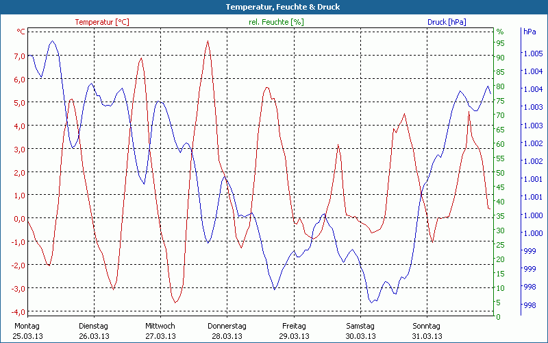Select the Samstag day label
This screenshot has height=343, width=548.
360,326
